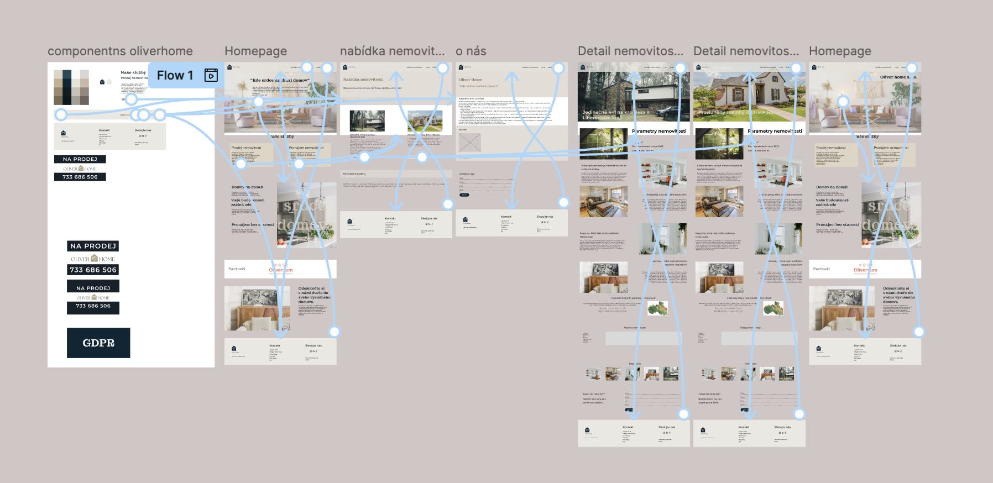Select forest house thumbnail in nabídka nemovitostí frame
The height and width of the screenshot is (483, 993).
(367, 120)
